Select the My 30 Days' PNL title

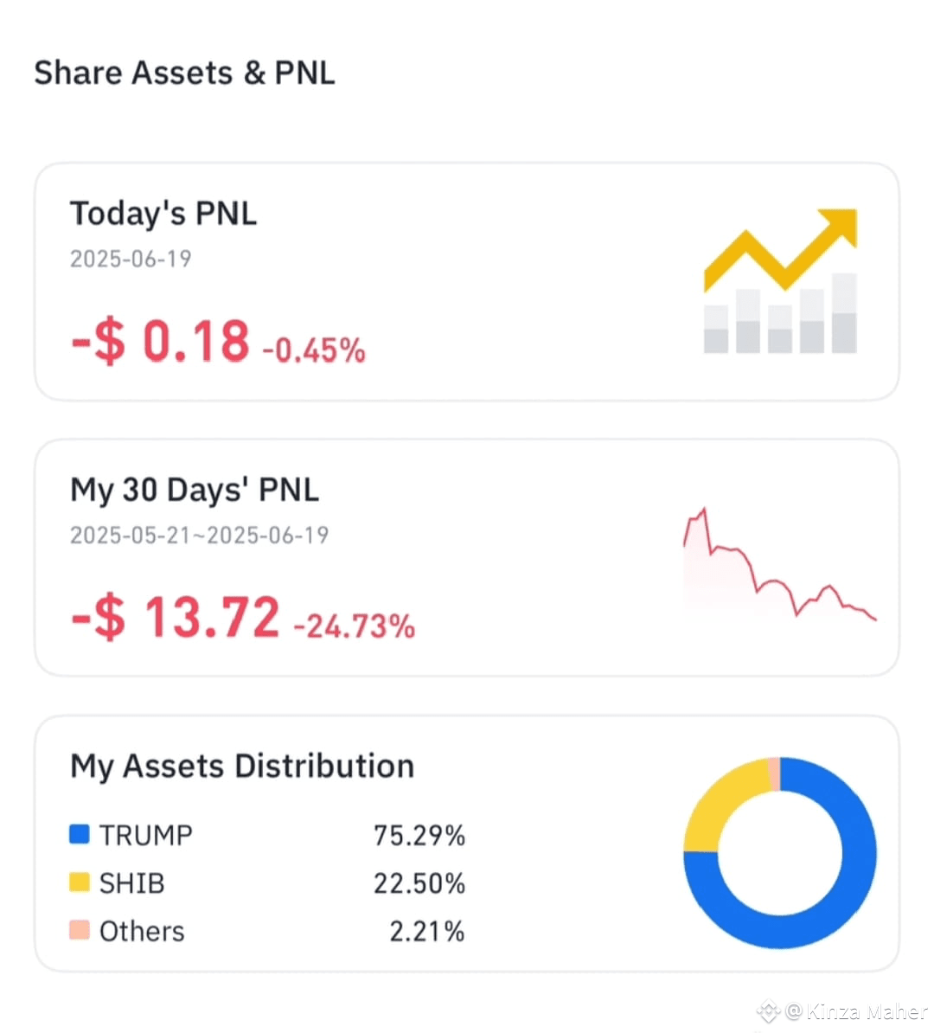[195, 491]
